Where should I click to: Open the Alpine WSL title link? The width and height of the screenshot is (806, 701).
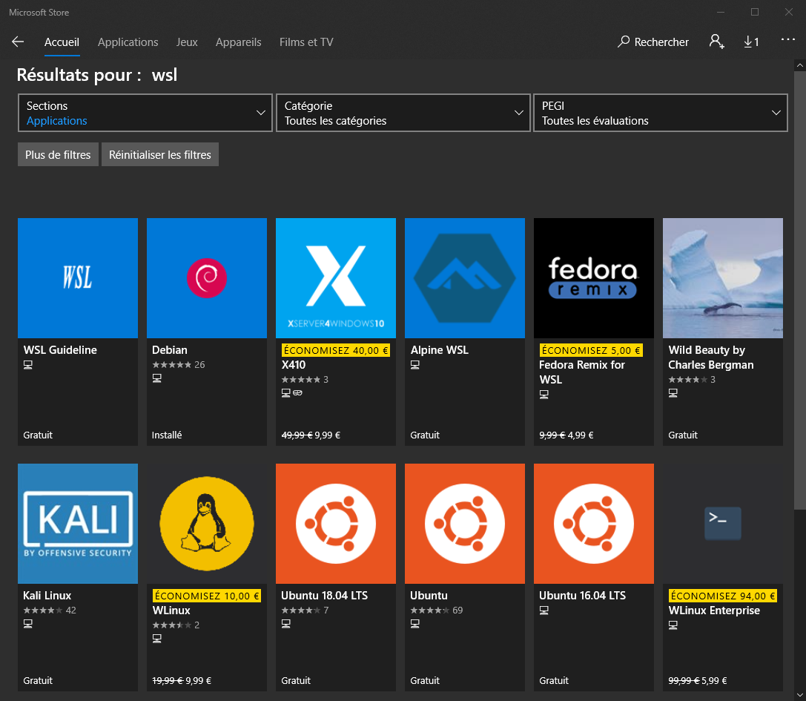[440, 349]
